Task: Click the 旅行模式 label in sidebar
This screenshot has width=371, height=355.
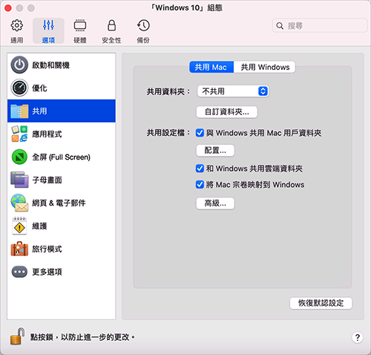Action: tap(47, 249)
